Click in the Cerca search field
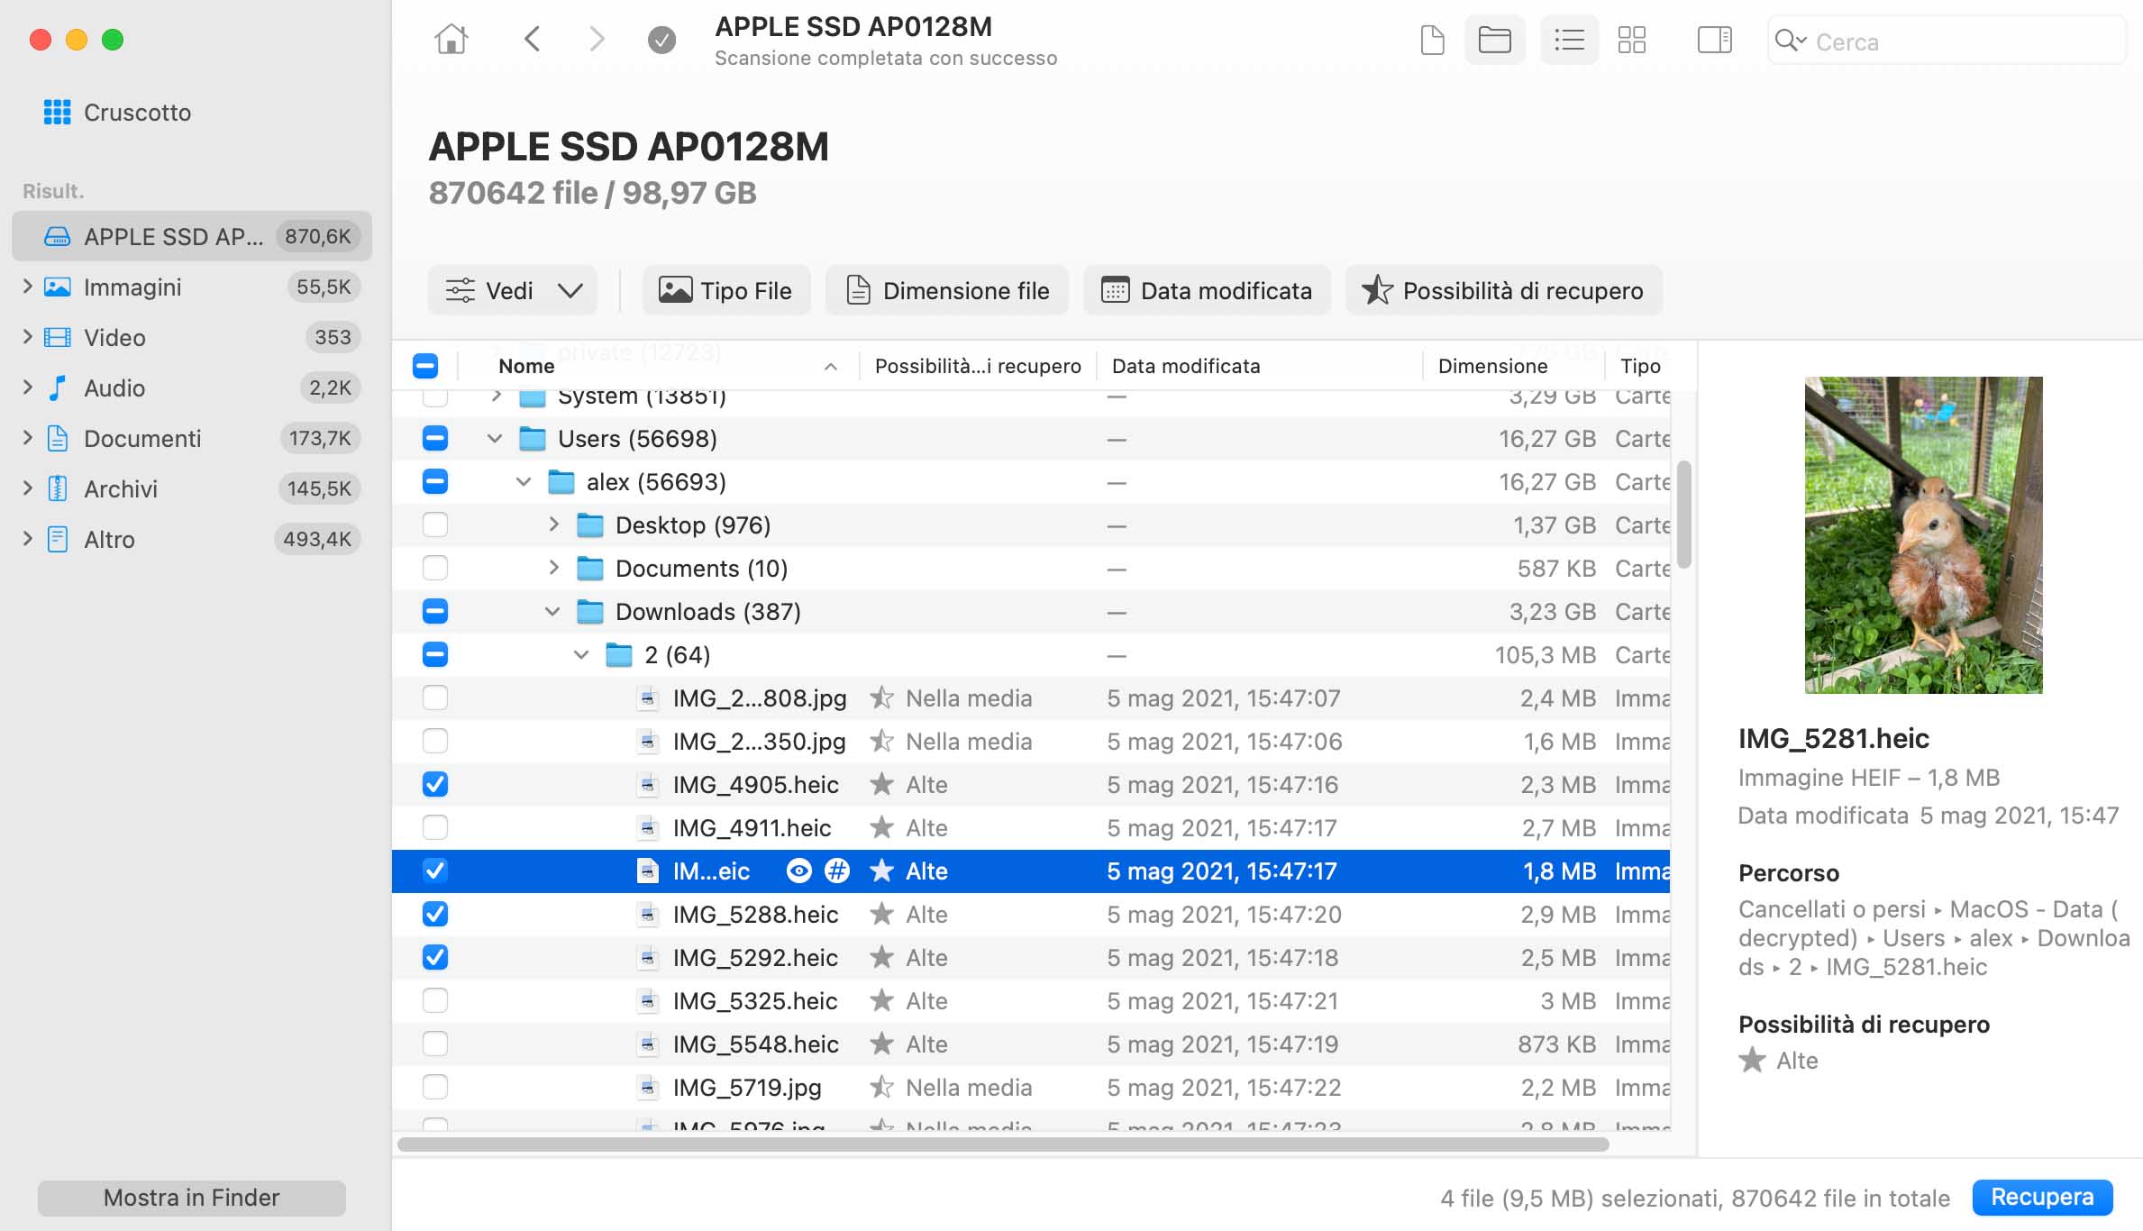The image size is (2143, 1231). pos(1947,41)
